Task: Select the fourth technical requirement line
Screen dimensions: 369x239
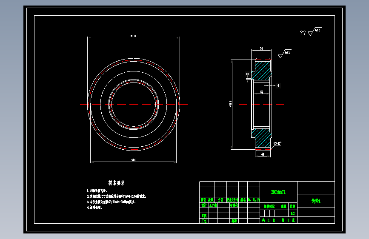Action: 94,208
